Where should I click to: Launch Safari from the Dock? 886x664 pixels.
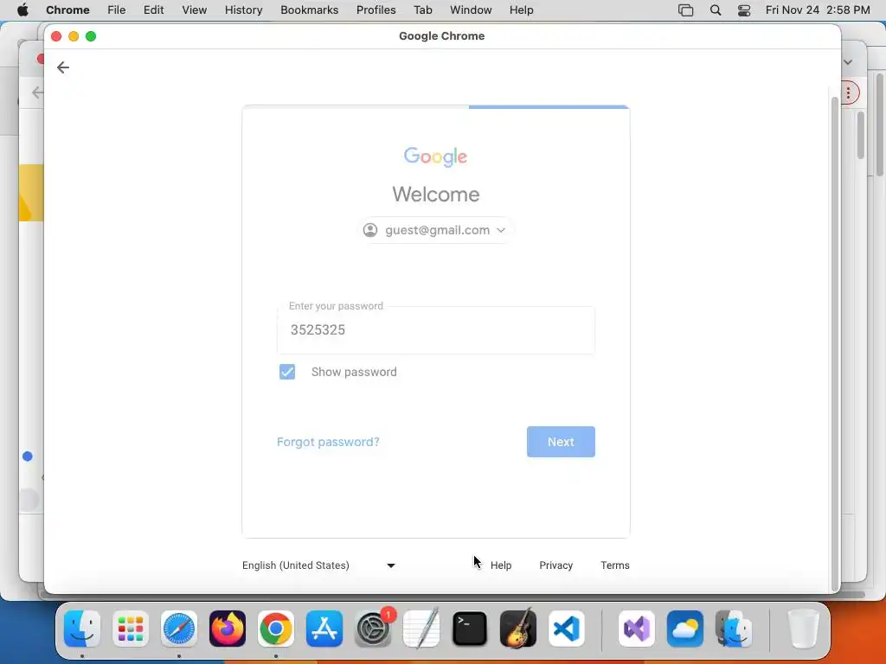(179, 629)
